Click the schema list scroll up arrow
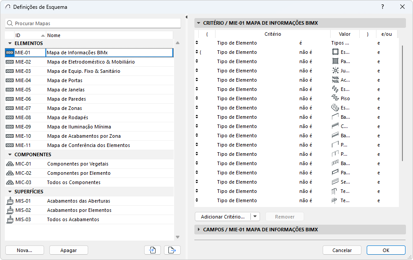Screen dimensions: 413x260 178,43
